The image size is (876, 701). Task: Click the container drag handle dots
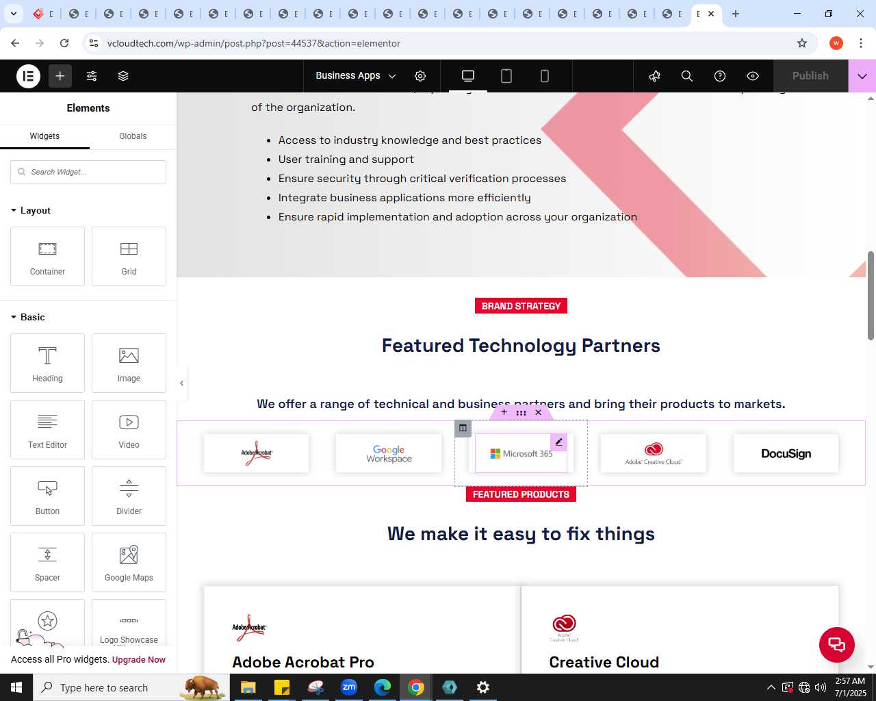point(521,412)
